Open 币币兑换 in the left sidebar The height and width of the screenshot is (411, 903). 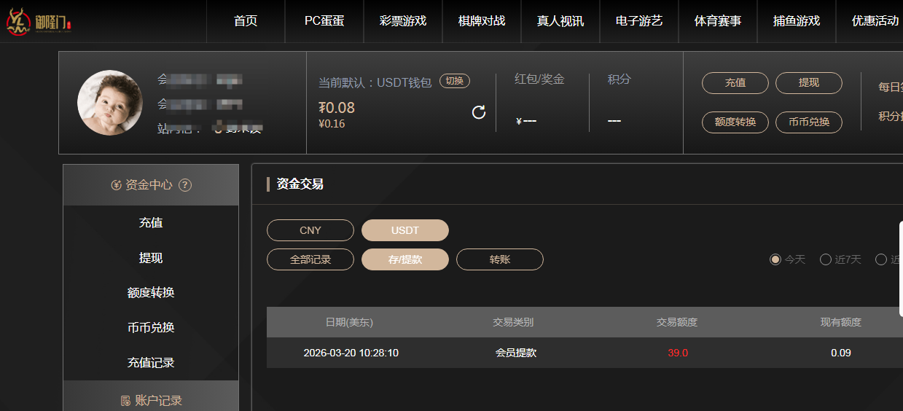pos(151,328)
